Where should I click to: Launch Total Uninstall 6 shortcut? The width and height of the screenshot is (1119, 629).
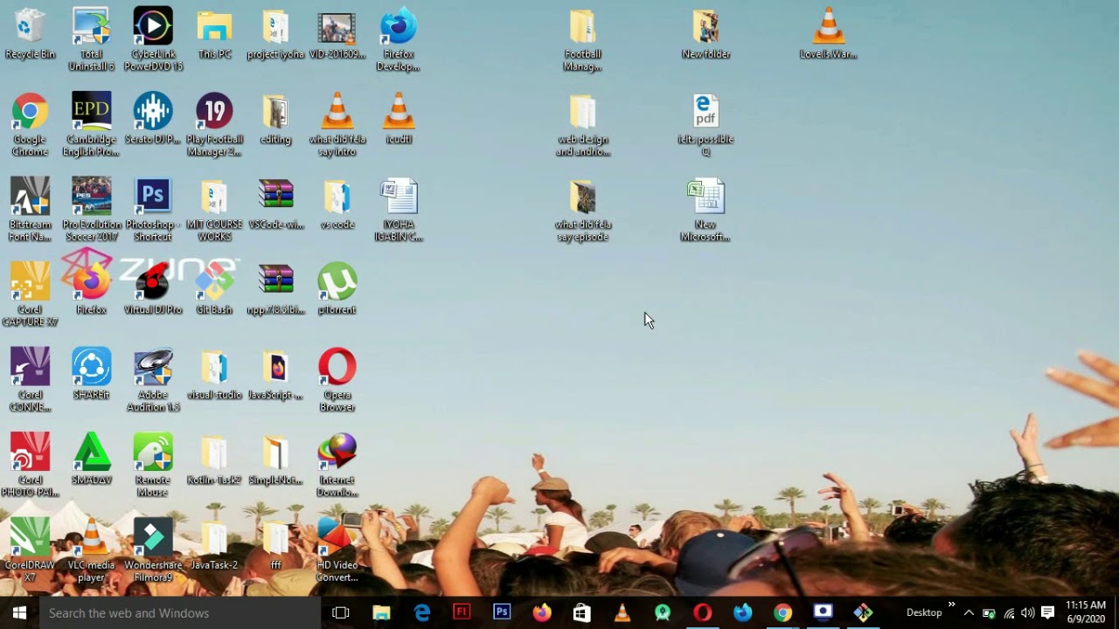point(91,39)
